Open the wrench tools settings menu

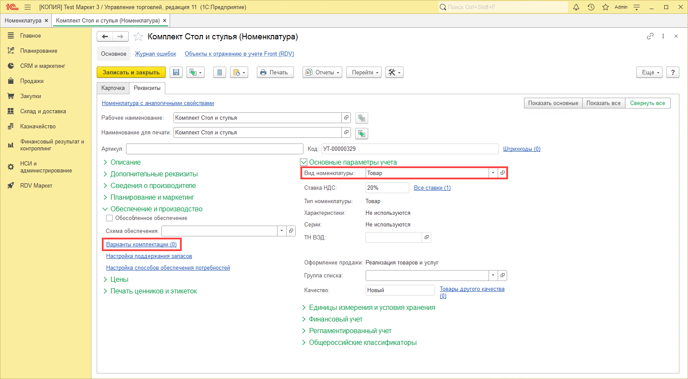(x=394, y=73)
